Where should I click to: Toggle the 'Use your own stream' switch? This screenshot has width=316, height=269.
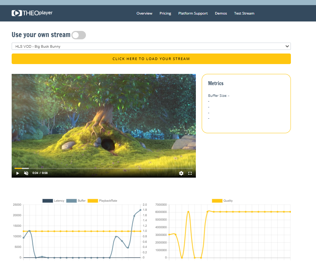point(79,35)
